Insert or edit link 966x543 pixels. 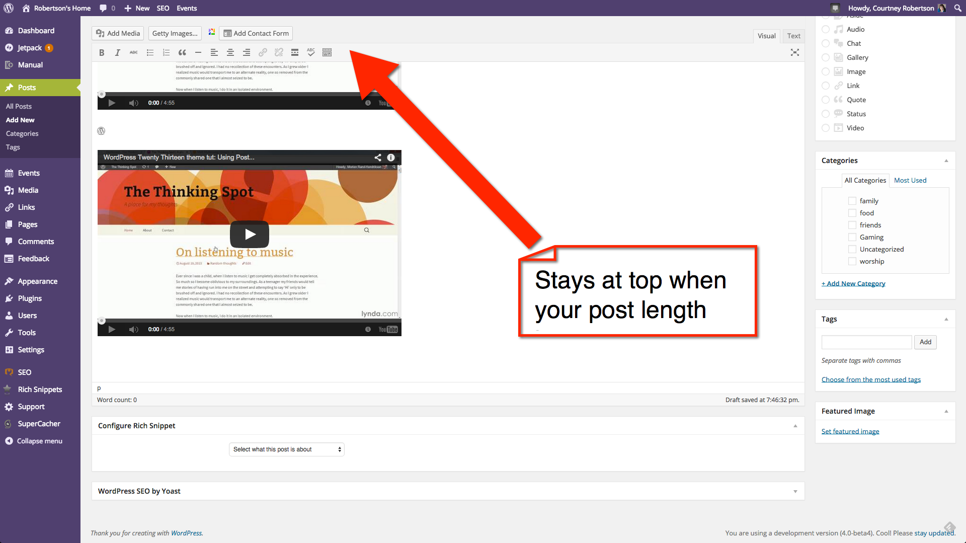263,52
